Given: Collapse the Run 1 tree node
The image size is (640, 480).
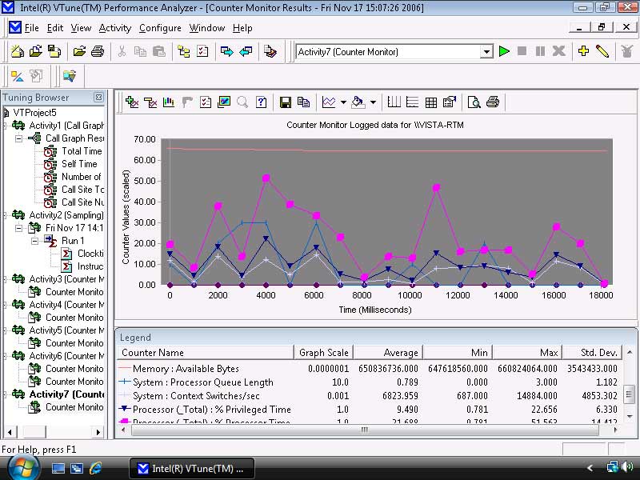Looking at the screenshot, I should (35, 241).
